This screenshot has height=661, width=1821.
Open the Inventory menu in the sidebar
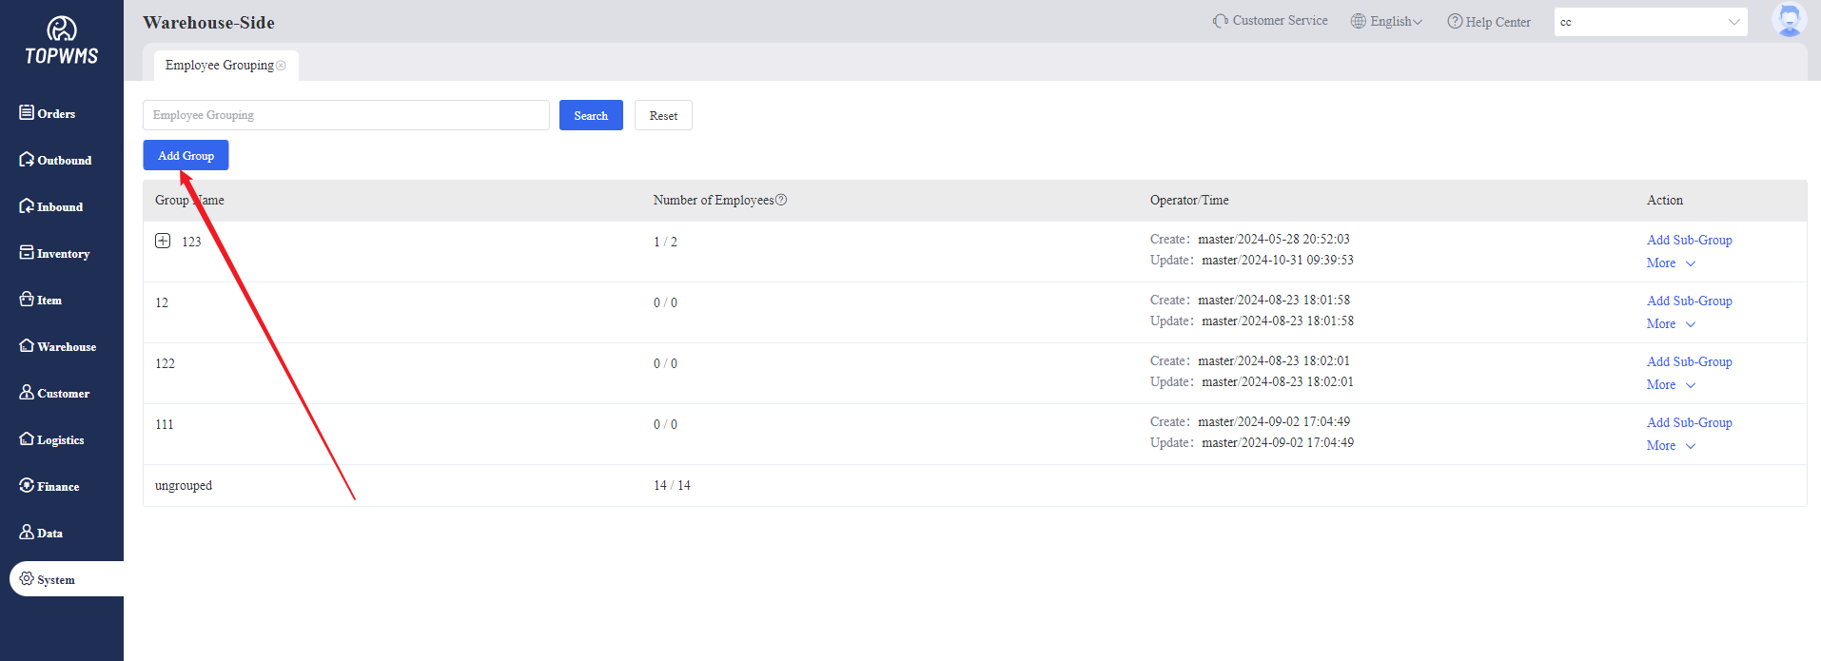tap(55, 253)
